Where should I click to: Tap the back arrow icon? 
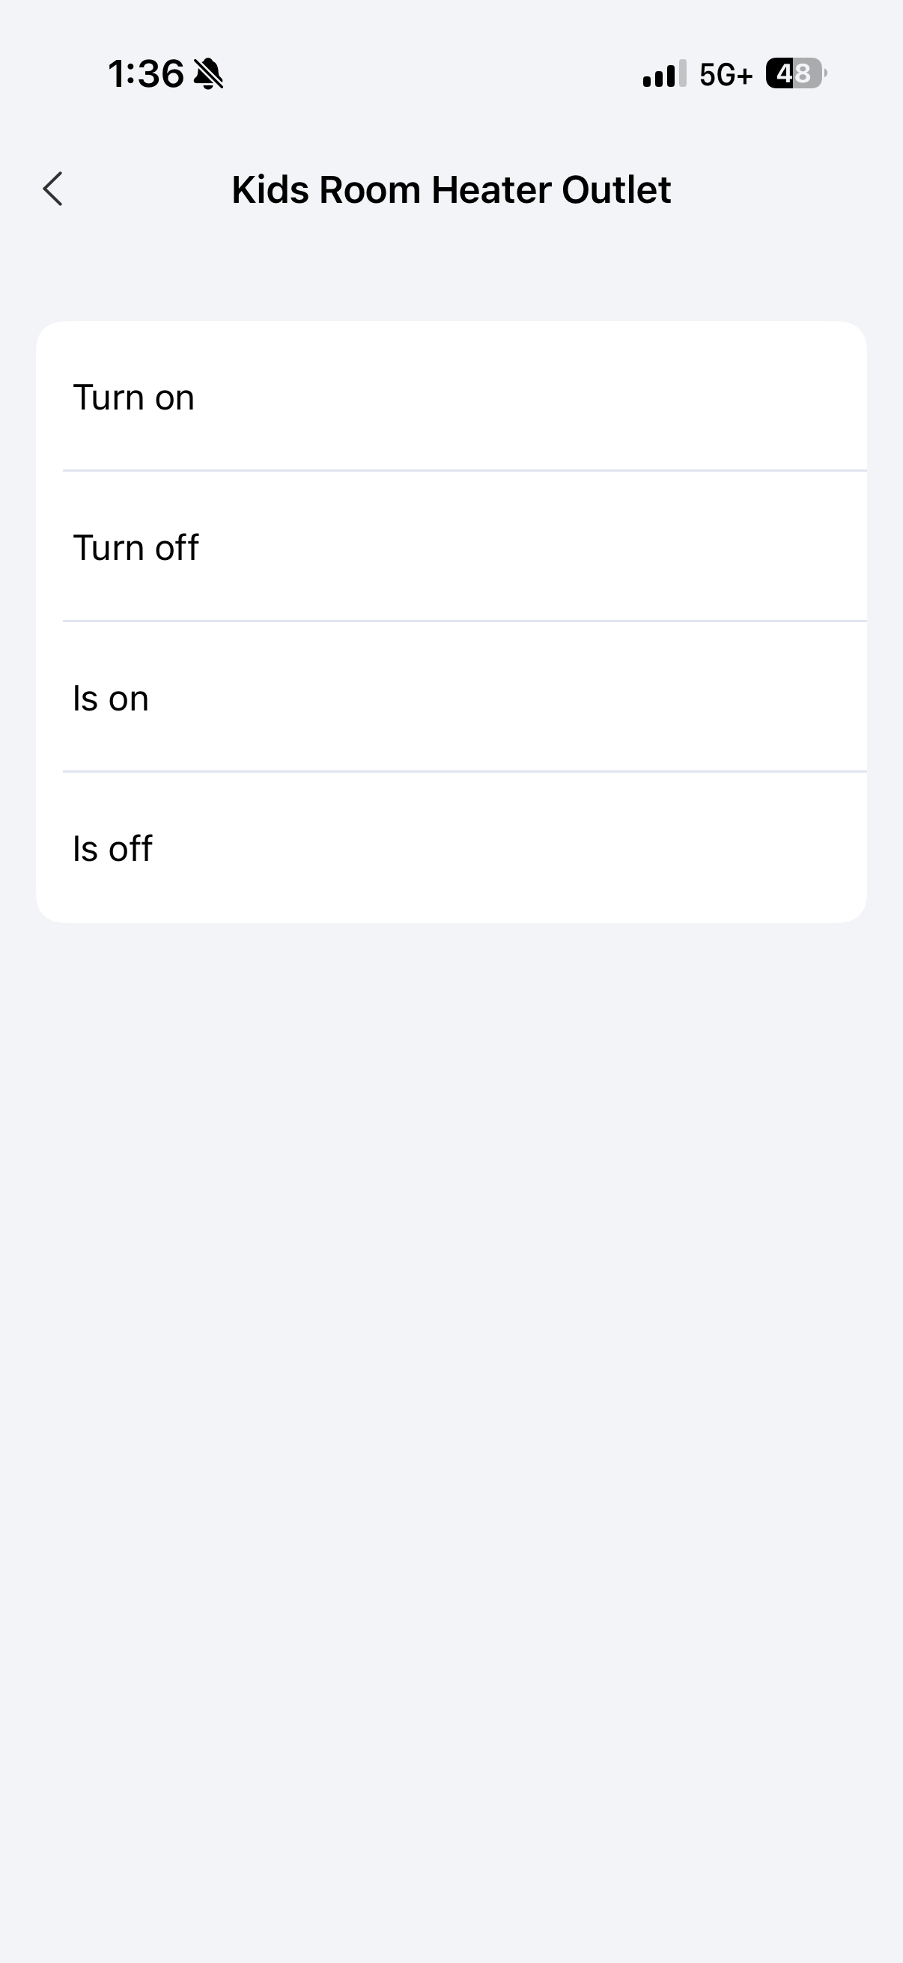coord(52,189)
